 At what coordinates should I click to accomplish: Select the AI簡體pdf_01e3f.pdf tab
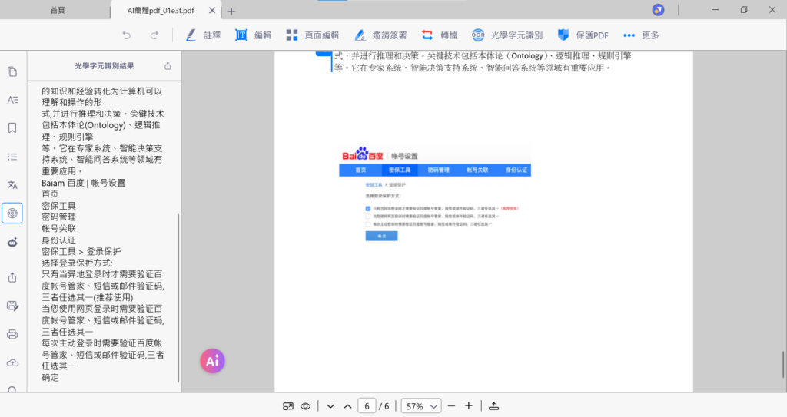[161, 10]
